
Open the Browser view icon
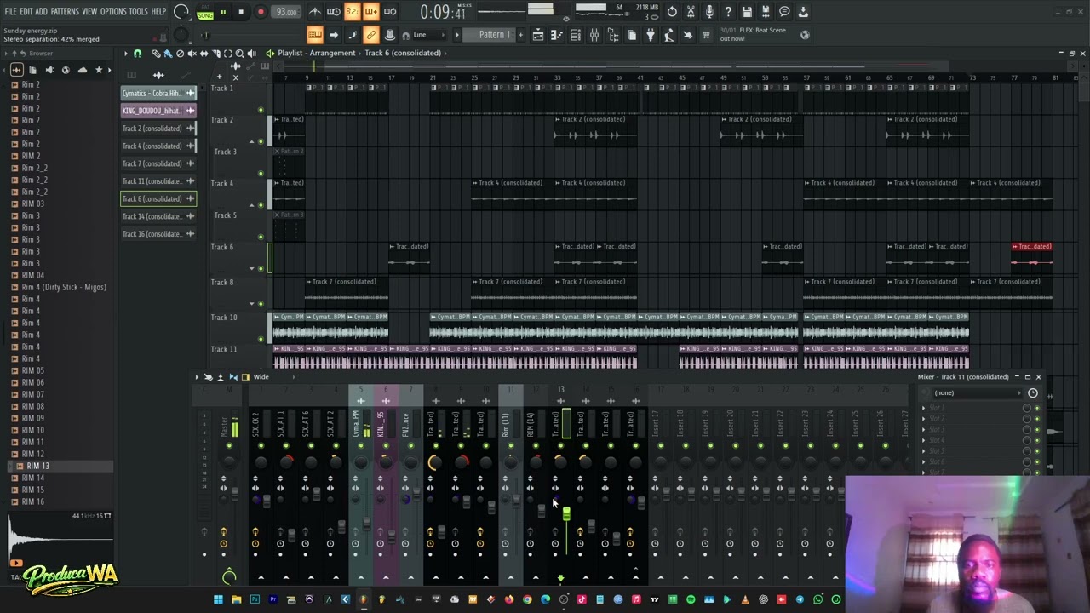613,35
